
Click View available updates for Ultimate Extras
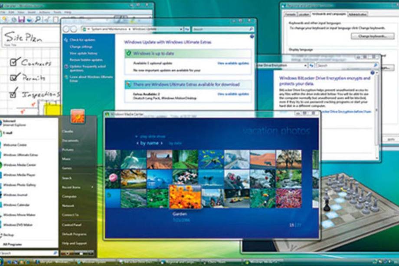pyautogui.click(x=233, y=94)
